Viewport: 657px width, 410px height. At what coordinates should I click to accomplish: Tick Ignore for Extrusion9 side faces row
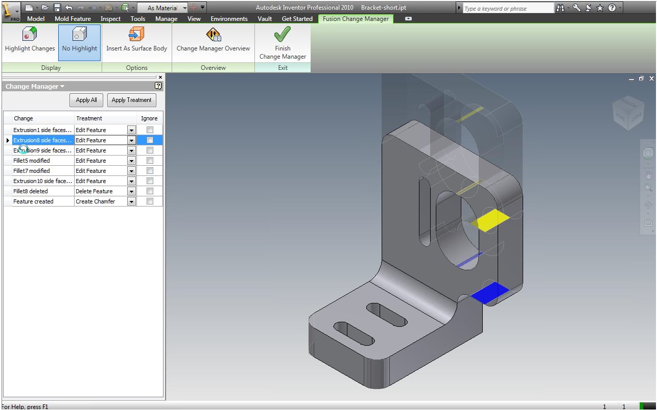150,150
